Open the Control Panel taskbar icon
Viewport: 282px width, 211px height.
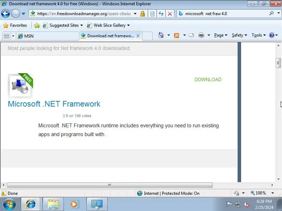click(x=97, y=204)
